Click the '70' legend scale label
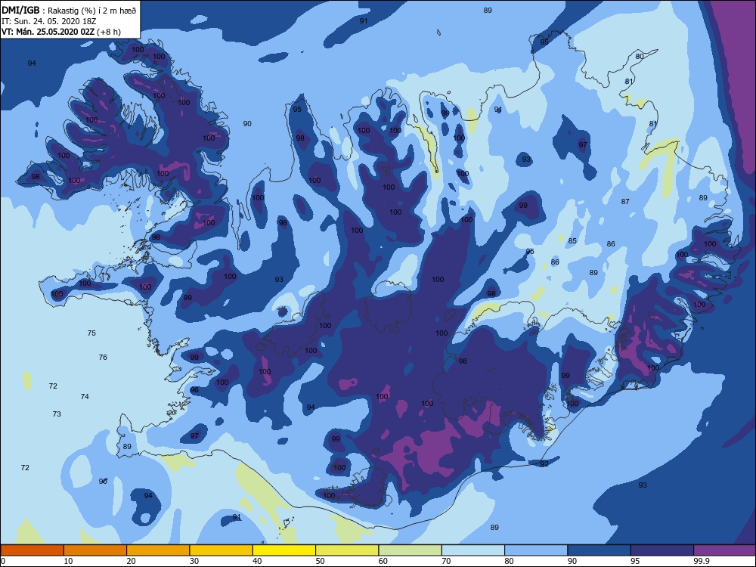 447,561
